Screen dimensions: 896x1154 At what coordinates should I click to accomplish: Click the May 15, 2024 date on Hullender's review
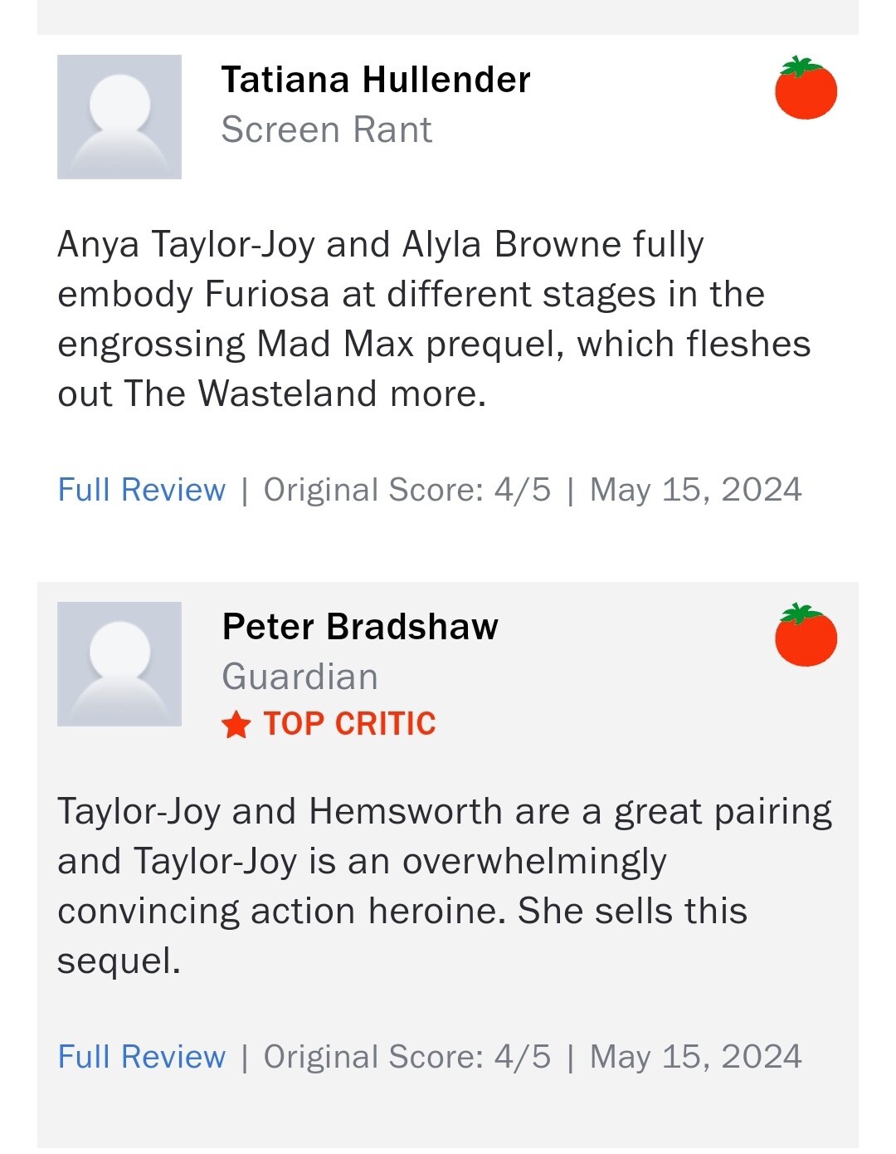pos(695,490)
